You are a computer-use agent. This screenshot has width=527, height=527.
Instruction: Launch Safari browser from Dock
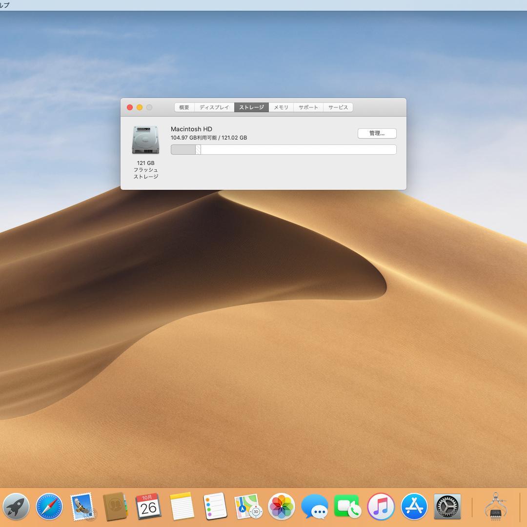point(49,507)
